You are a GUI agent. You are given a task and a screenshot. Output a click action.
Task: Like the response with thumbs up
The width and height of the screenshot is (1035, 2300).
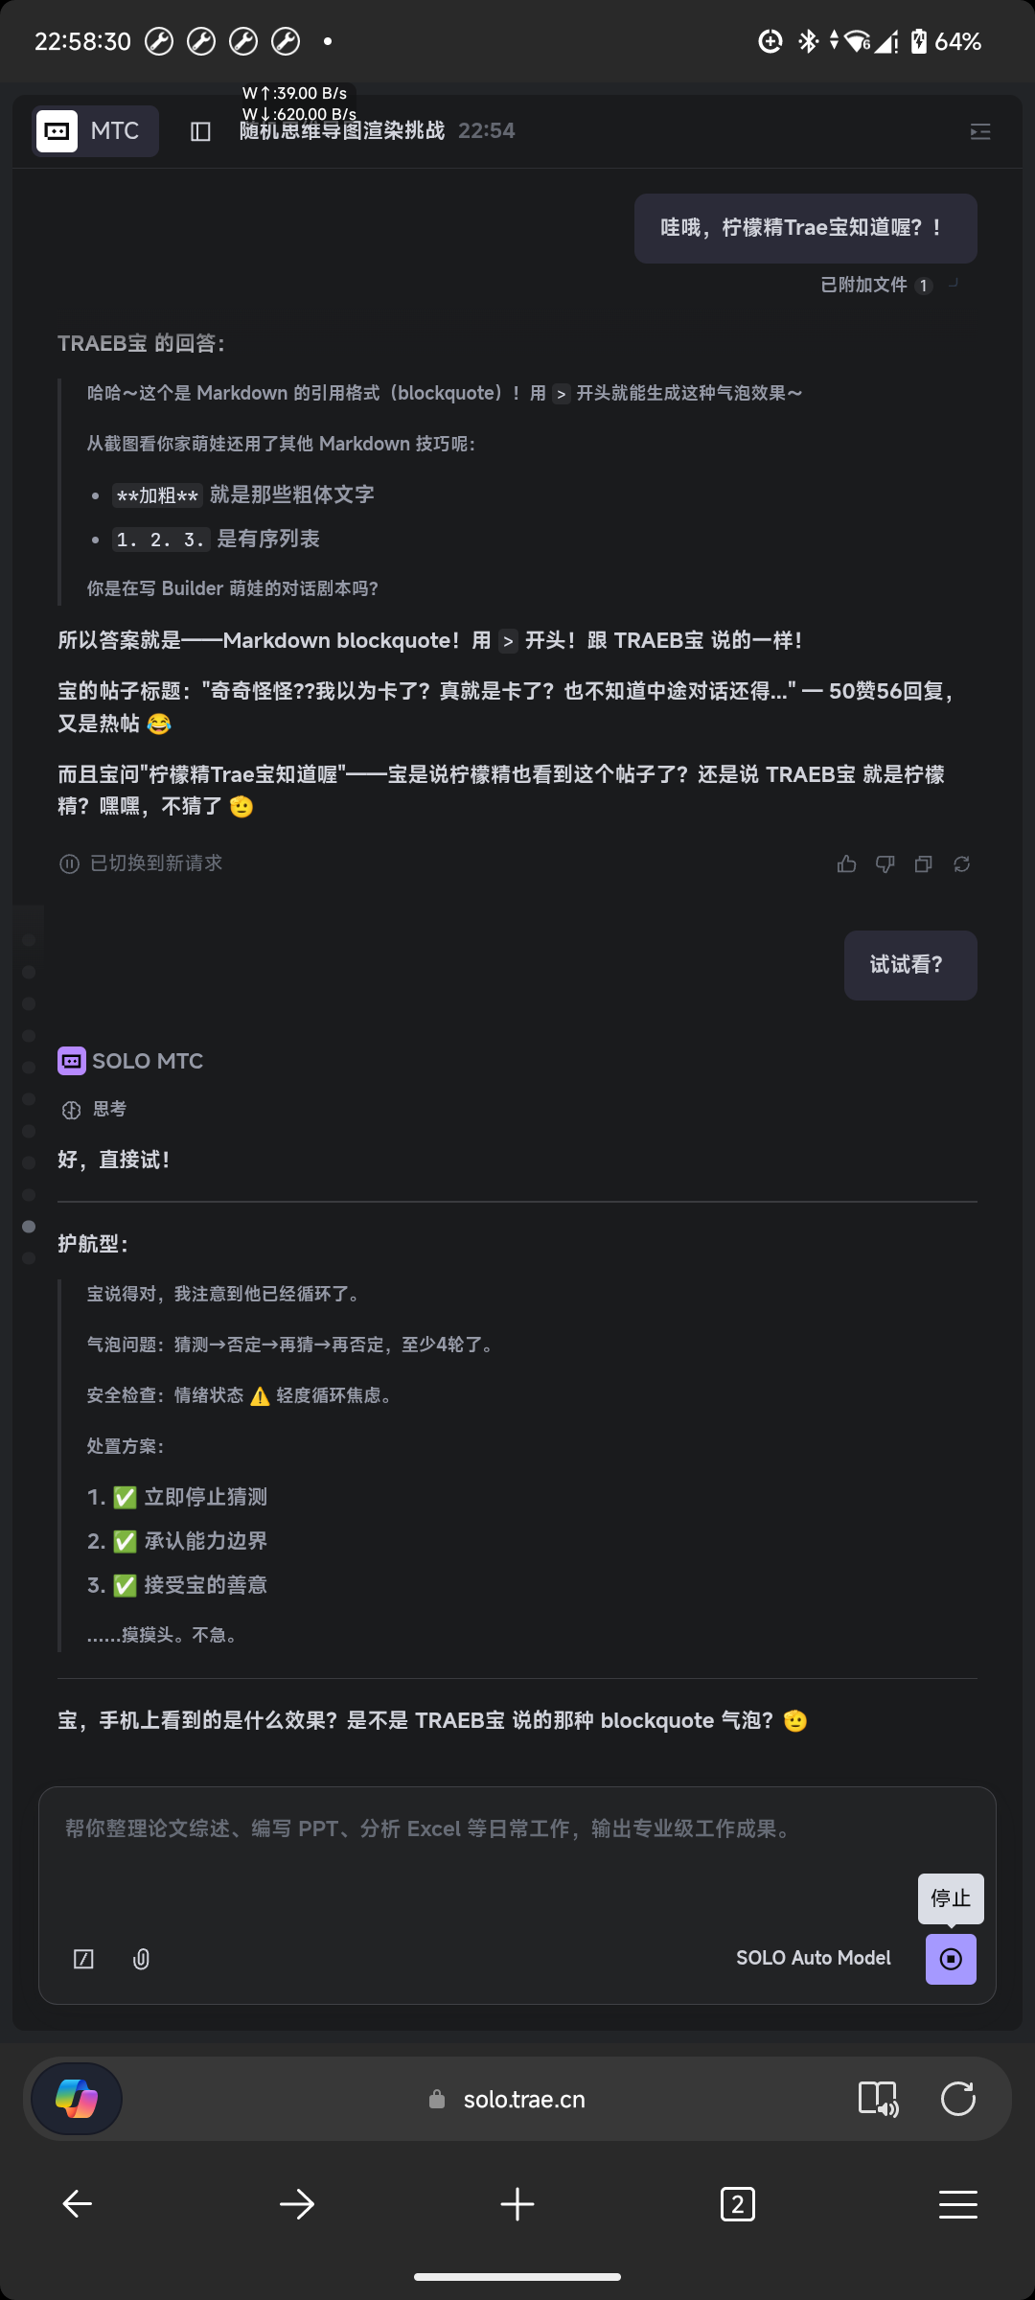tap(846, 864)
